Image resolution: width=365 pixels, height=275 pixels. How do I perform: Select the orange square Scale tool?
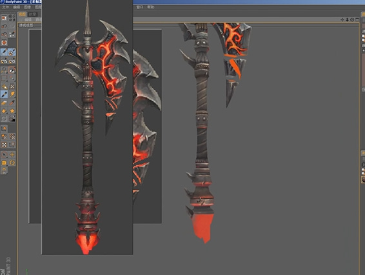coord(4,163)
